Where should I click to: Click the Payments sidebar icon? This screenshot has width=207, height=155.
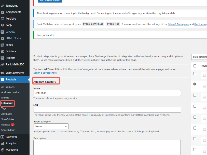point(3,137)
